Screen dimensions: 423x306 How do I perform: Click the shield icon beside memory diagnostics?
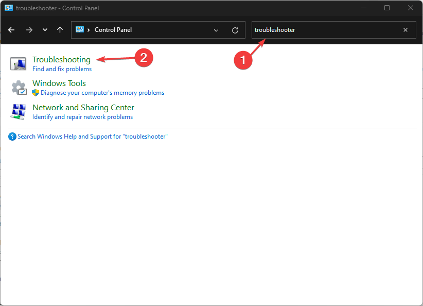click(x=36, y=93)
